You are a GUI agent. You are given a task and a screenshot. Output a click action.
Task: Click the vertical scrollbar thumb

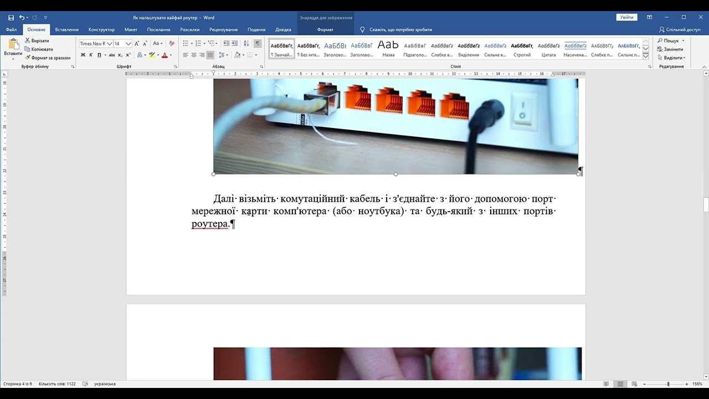[706, 204]
